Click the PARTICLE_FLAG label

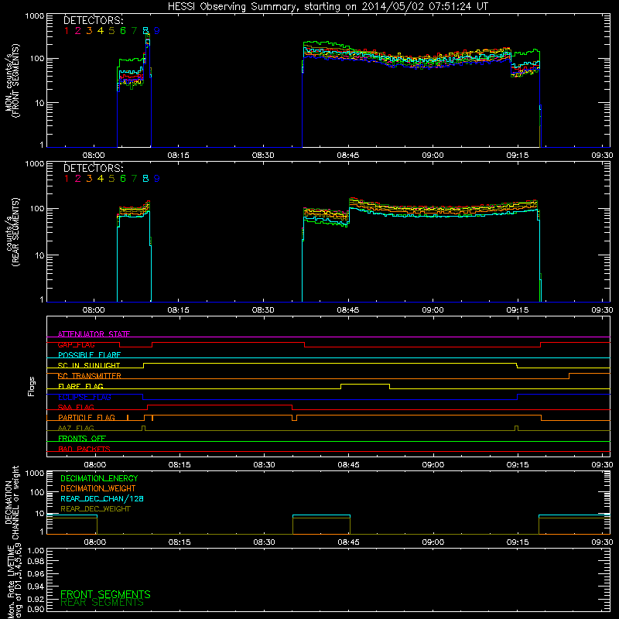[87, 417]
